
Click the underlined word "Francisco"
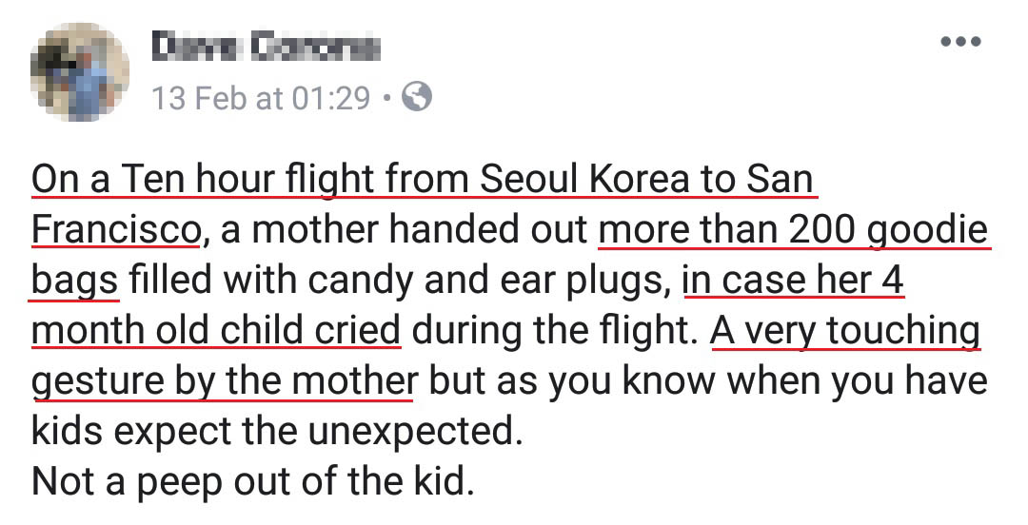[x=116, y=229]
